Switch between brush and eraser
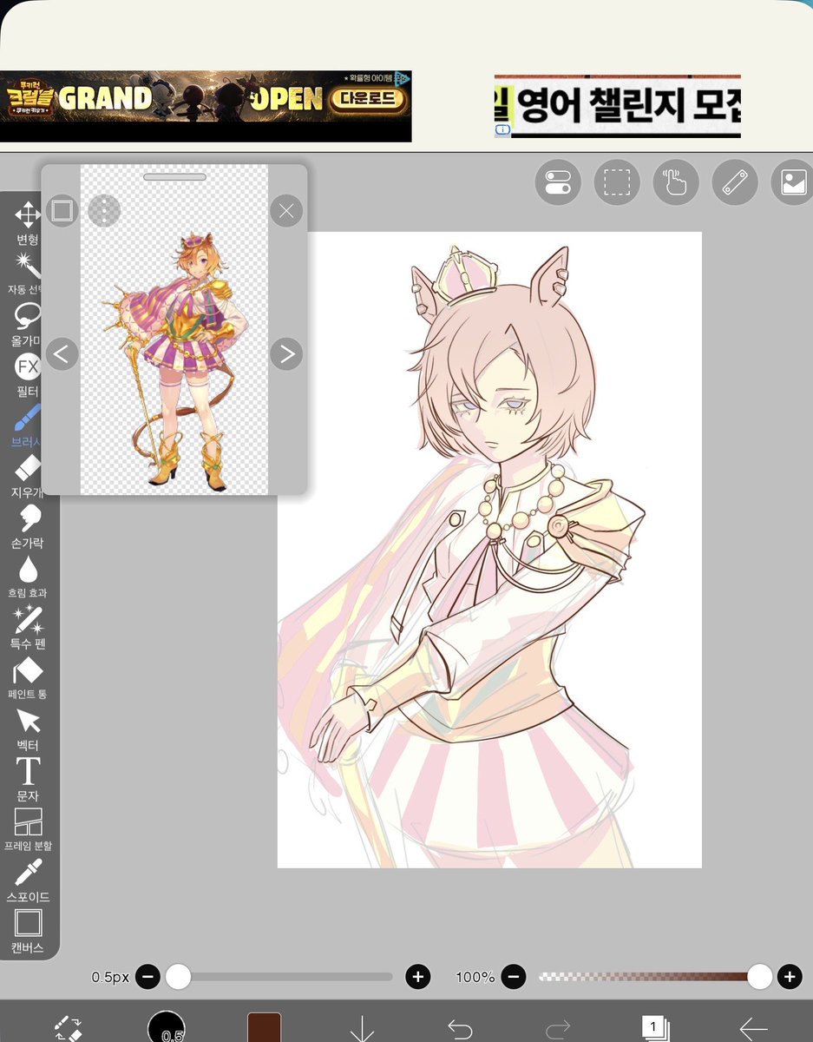 pos(69,1027)
